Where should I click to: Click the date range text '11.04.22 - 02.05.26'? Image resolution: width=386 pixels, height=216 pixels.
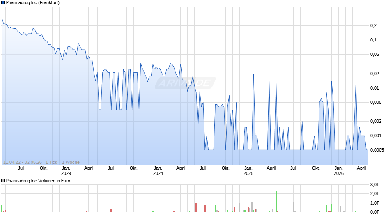(23, 162)
